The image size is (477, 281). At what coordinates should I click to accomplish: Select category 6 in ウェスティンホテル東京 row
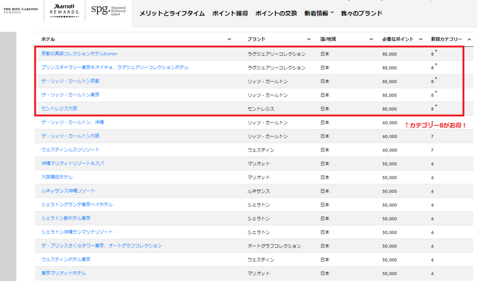[x=432, y=260]
